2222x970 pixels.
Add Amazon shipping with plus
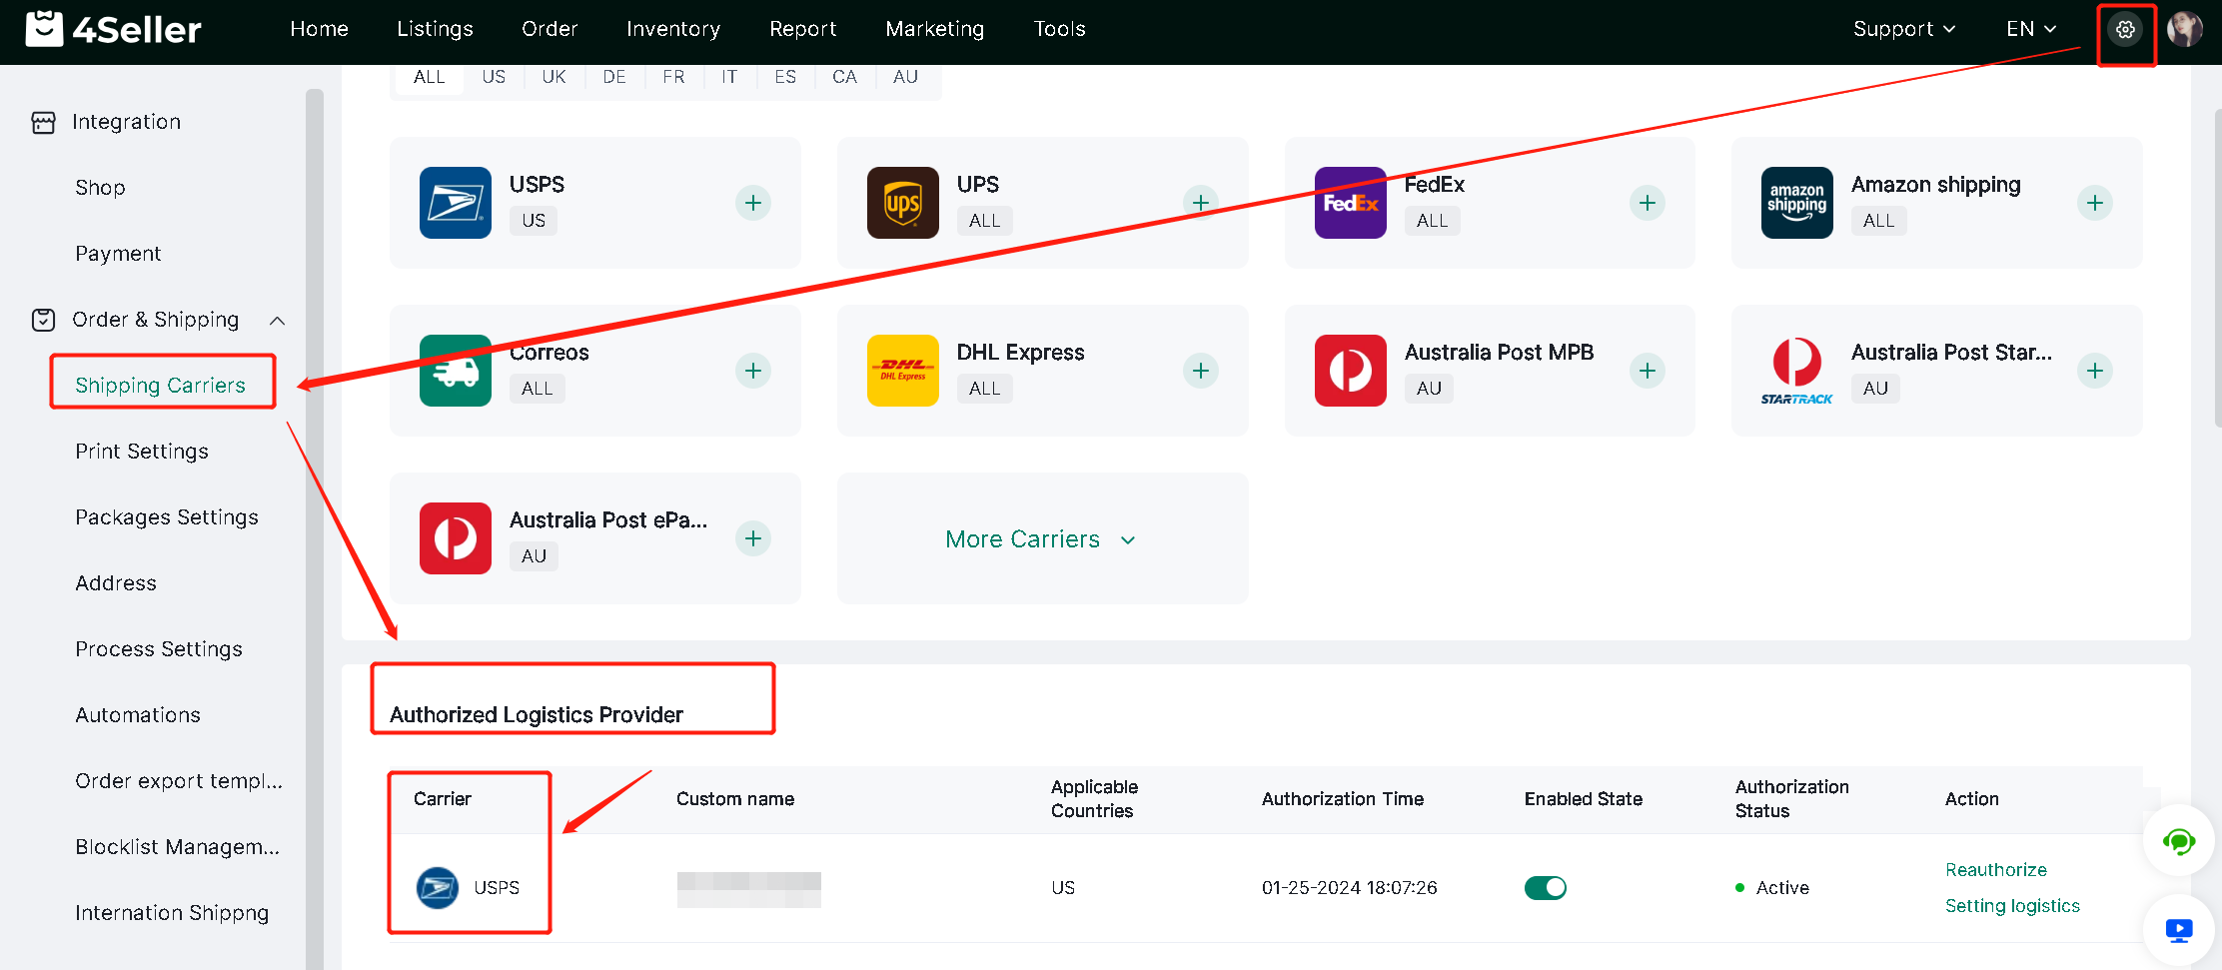2095,203
